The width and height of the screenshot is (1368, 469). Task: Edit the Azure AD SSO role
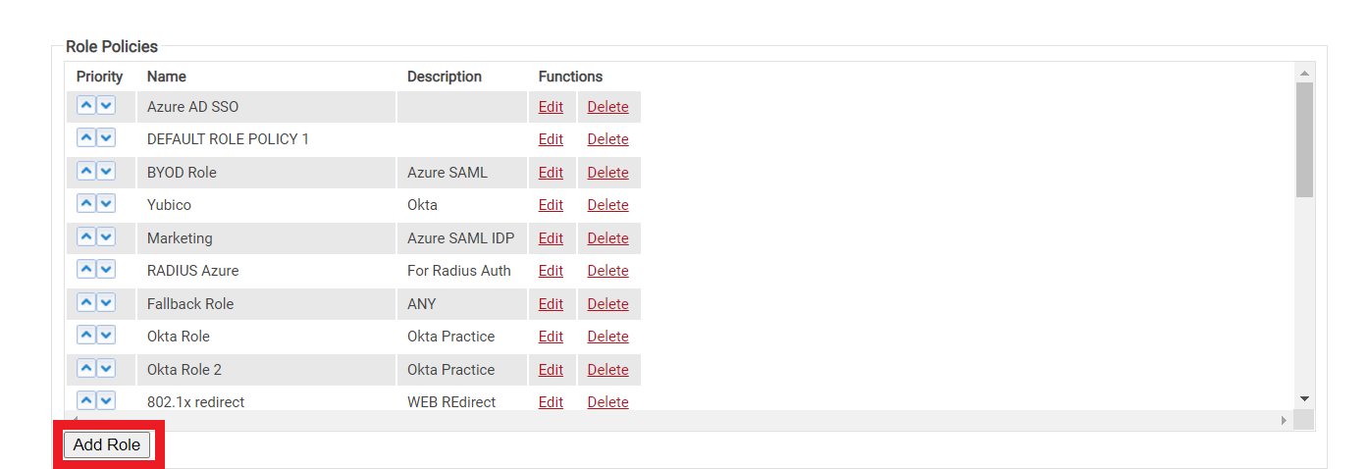[x=551, y=107]
